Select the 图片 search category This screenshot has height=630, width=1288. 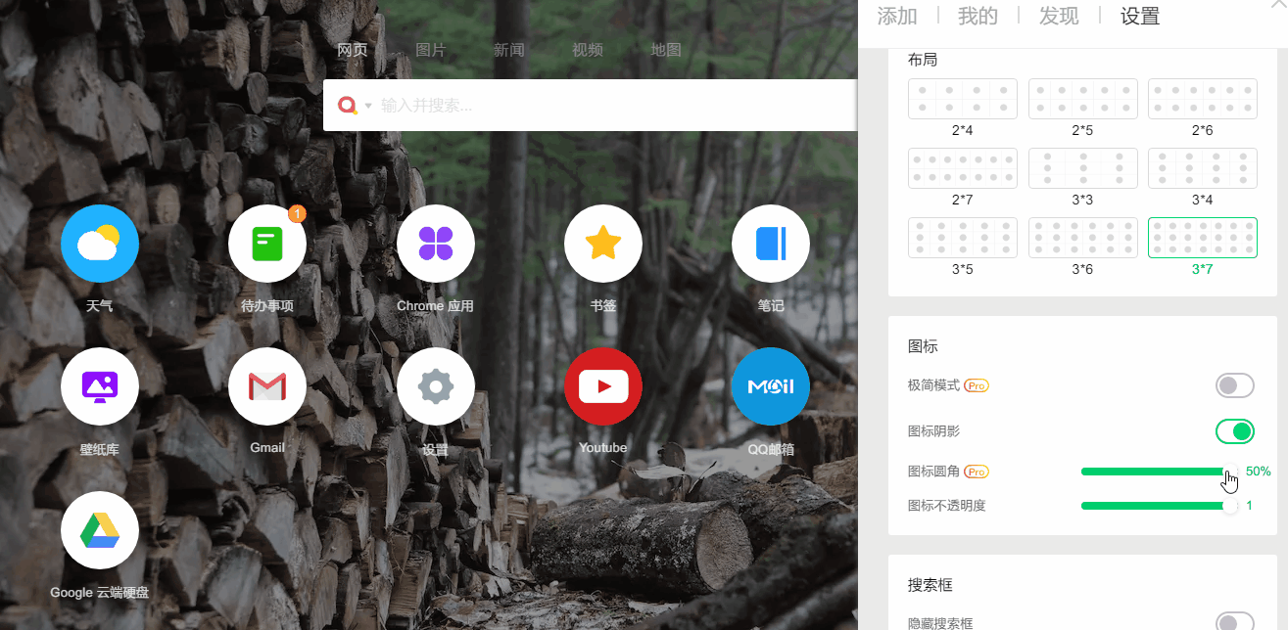click(x=431, y=50)
